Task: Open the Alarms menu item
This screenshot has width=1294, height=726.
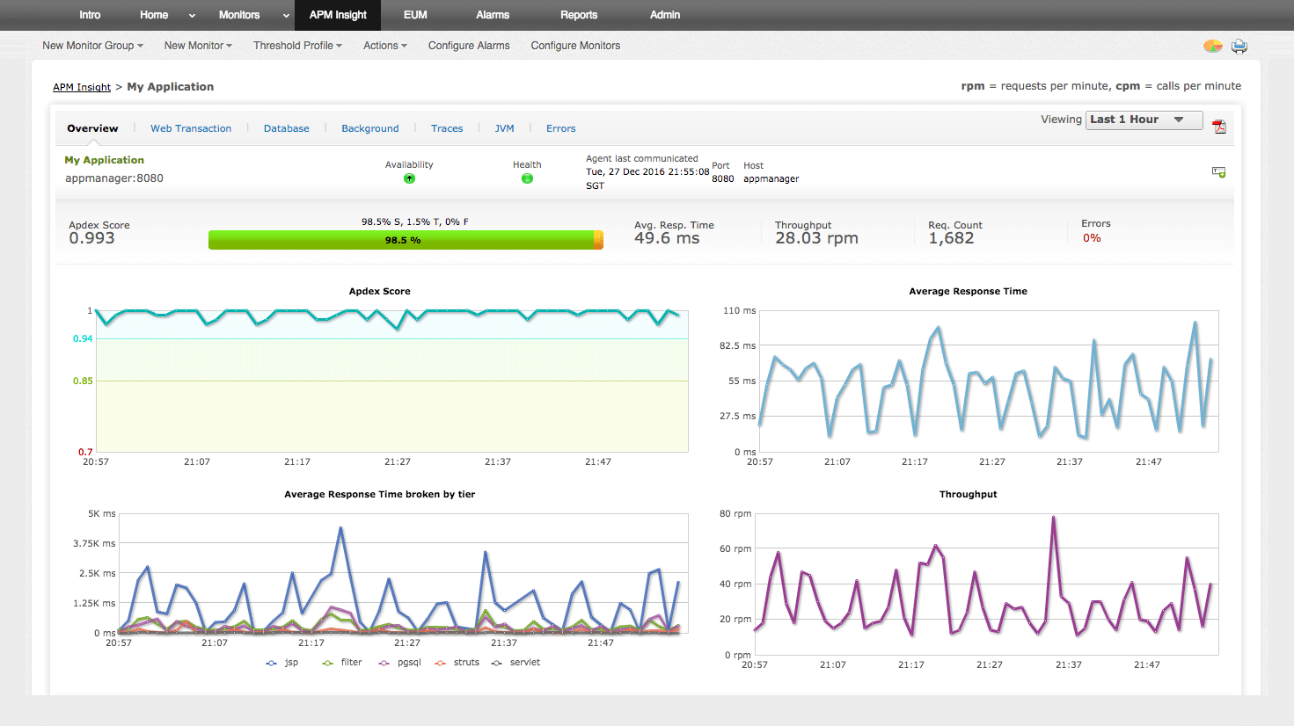Action: click(x=492, y=15)
